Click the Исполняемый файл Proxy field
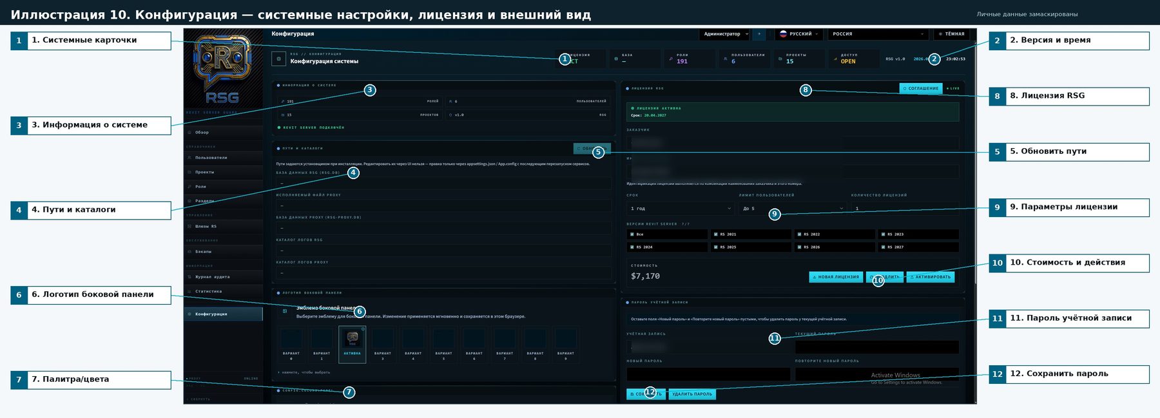The width and height of the screenshot is (1160, 418). 443,205
